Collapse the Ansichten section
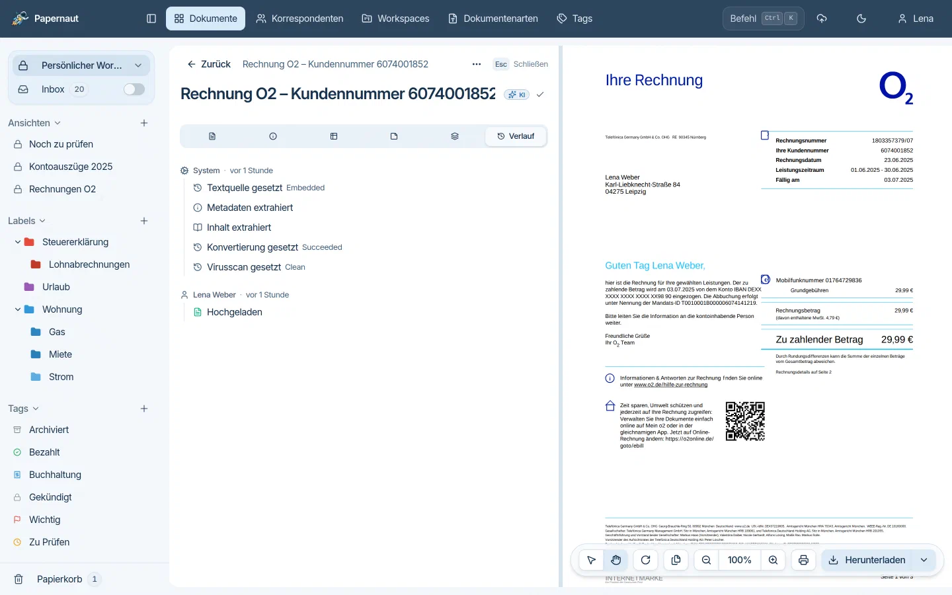This screenshot has width=952, height=595. pos(34,123)
